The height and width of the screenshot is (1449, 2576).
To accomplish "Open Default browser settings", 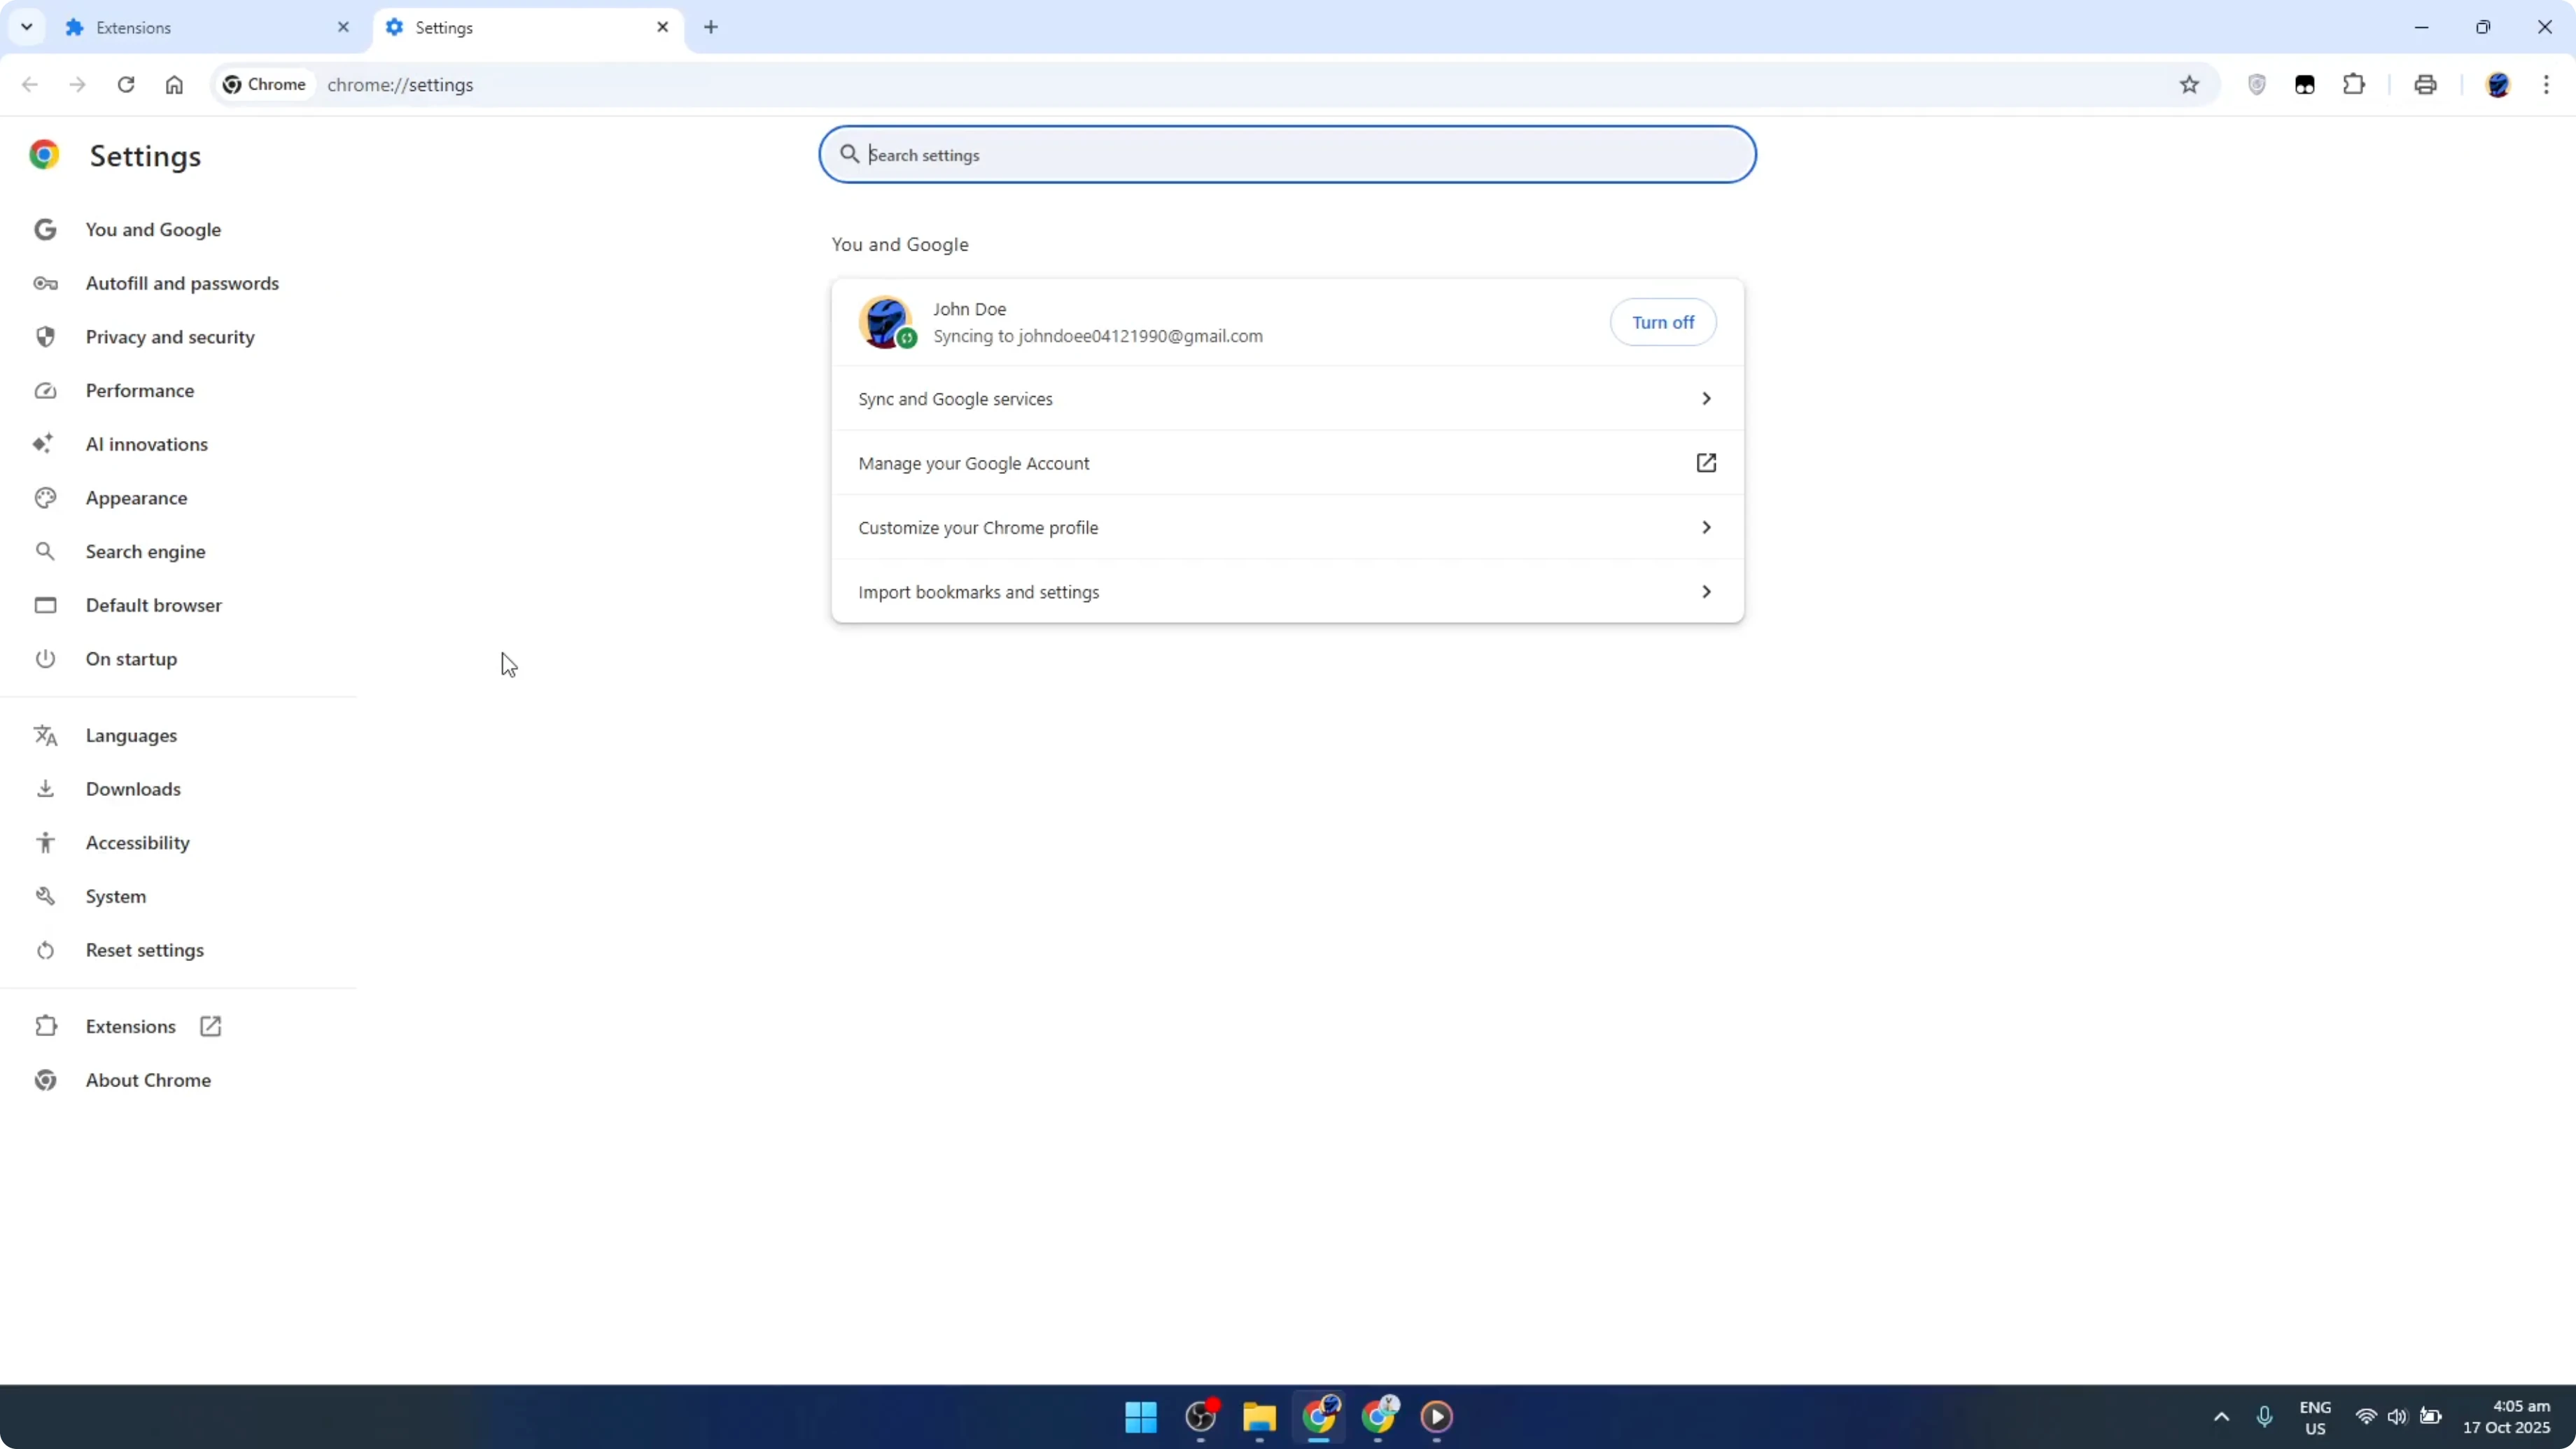I will tap(153, 605).
